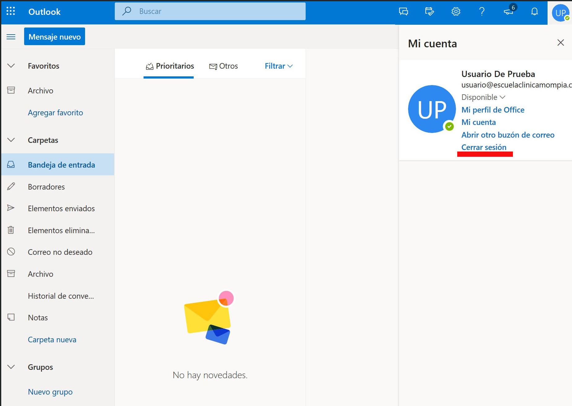
Task: Open Mi perfil de Office link
Action: click(x=493, y=110)
